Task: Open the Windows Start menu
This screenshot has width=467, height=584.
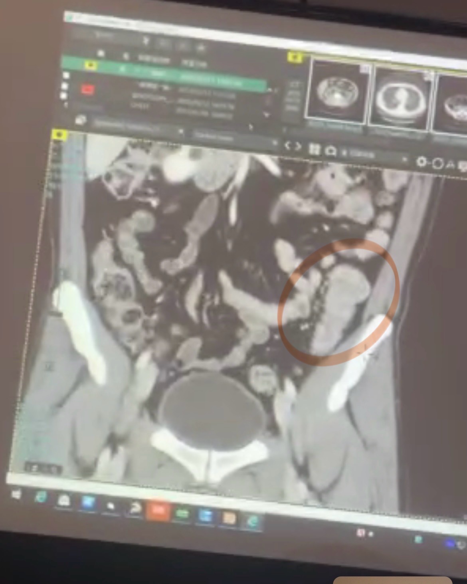Action: pos(16,495)
